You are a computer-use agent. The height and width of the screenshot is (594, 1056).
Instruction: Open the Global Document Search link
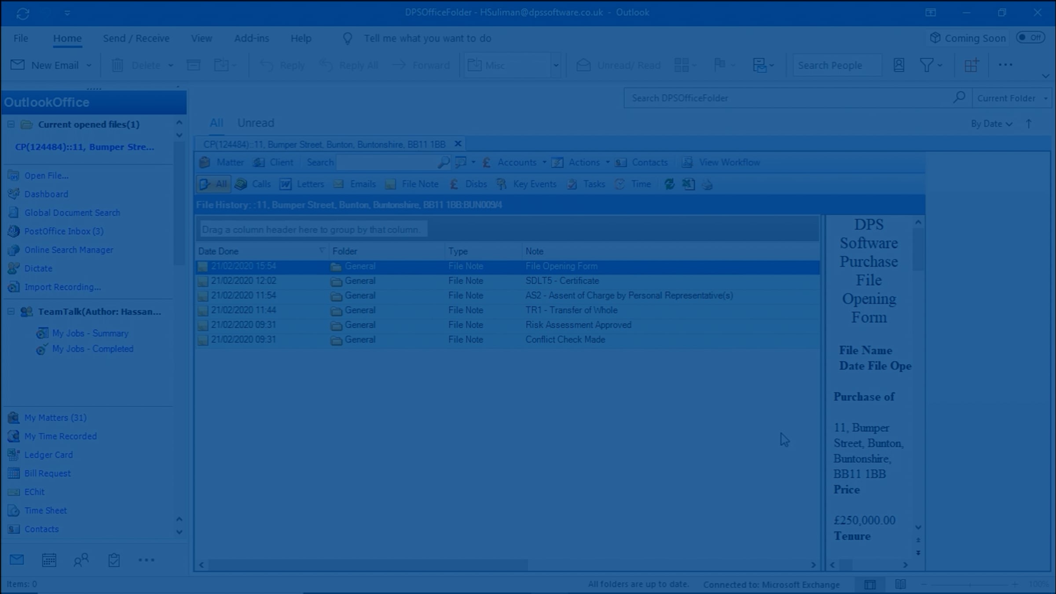[72, 213]
